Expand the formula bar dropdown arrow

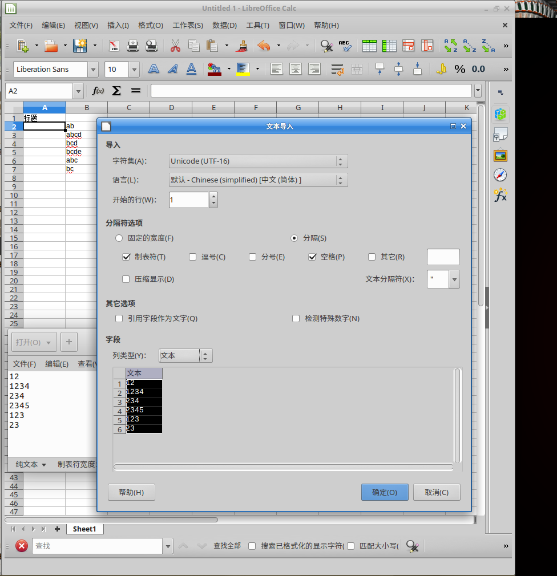[x=478, y=90]
